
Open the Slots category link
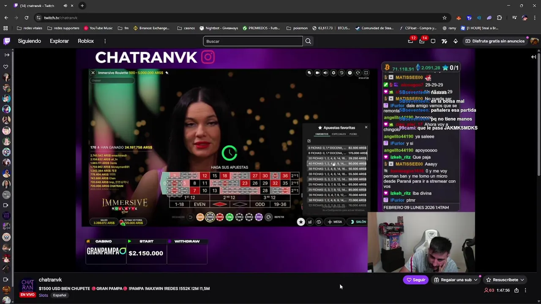point(44,296)
